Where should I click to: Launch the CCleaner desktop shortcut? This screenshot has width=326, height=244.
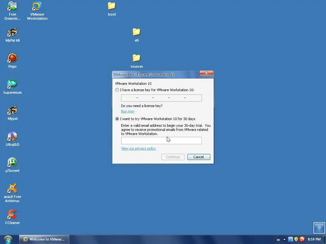(x=12, y=217)
